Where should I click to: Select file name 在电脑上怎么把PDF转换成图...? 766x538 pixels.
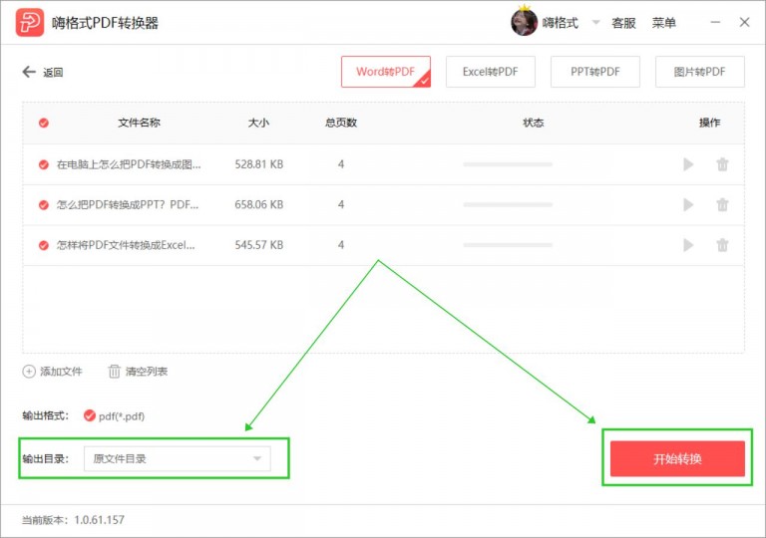(129, 164)
